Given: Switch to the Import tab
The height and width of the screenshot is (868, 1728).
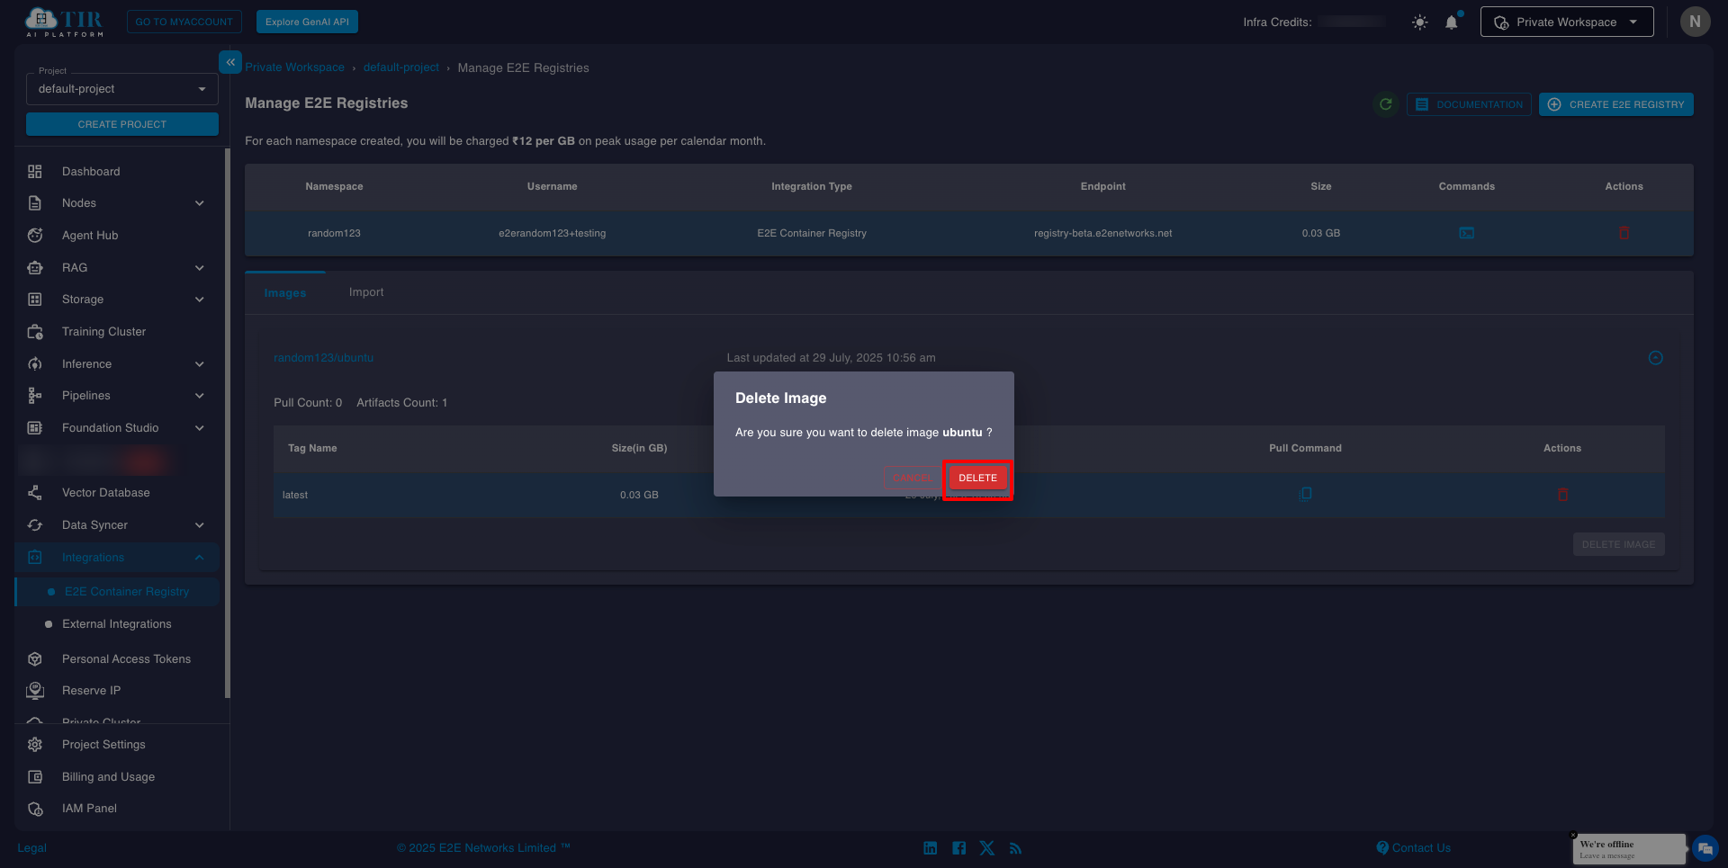Looking at the screenshot, I should tap(365, 292).
